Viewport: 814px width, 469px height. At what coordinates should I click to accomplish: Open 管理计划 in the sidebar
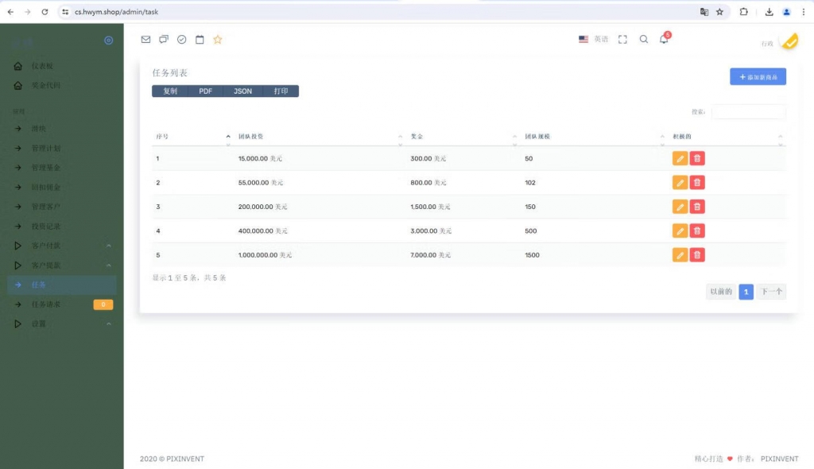[61, 148]
